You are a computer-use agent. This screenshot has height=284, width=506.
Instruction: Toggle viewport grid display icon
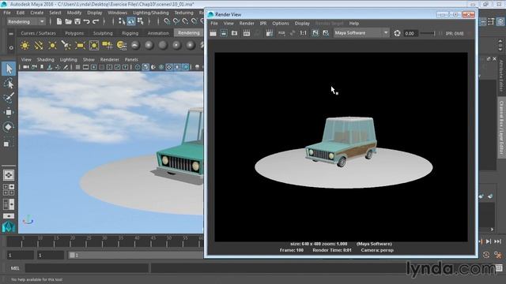tap(77, 67)
